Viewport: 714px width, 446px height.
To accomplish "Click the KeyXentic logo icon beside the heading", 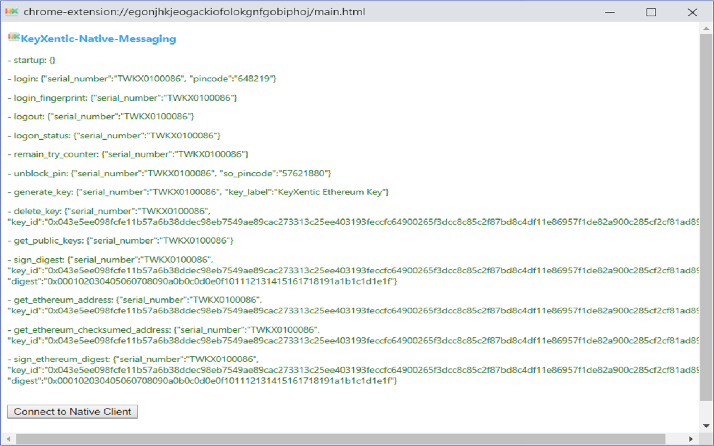I will click(x=13, y=37).
